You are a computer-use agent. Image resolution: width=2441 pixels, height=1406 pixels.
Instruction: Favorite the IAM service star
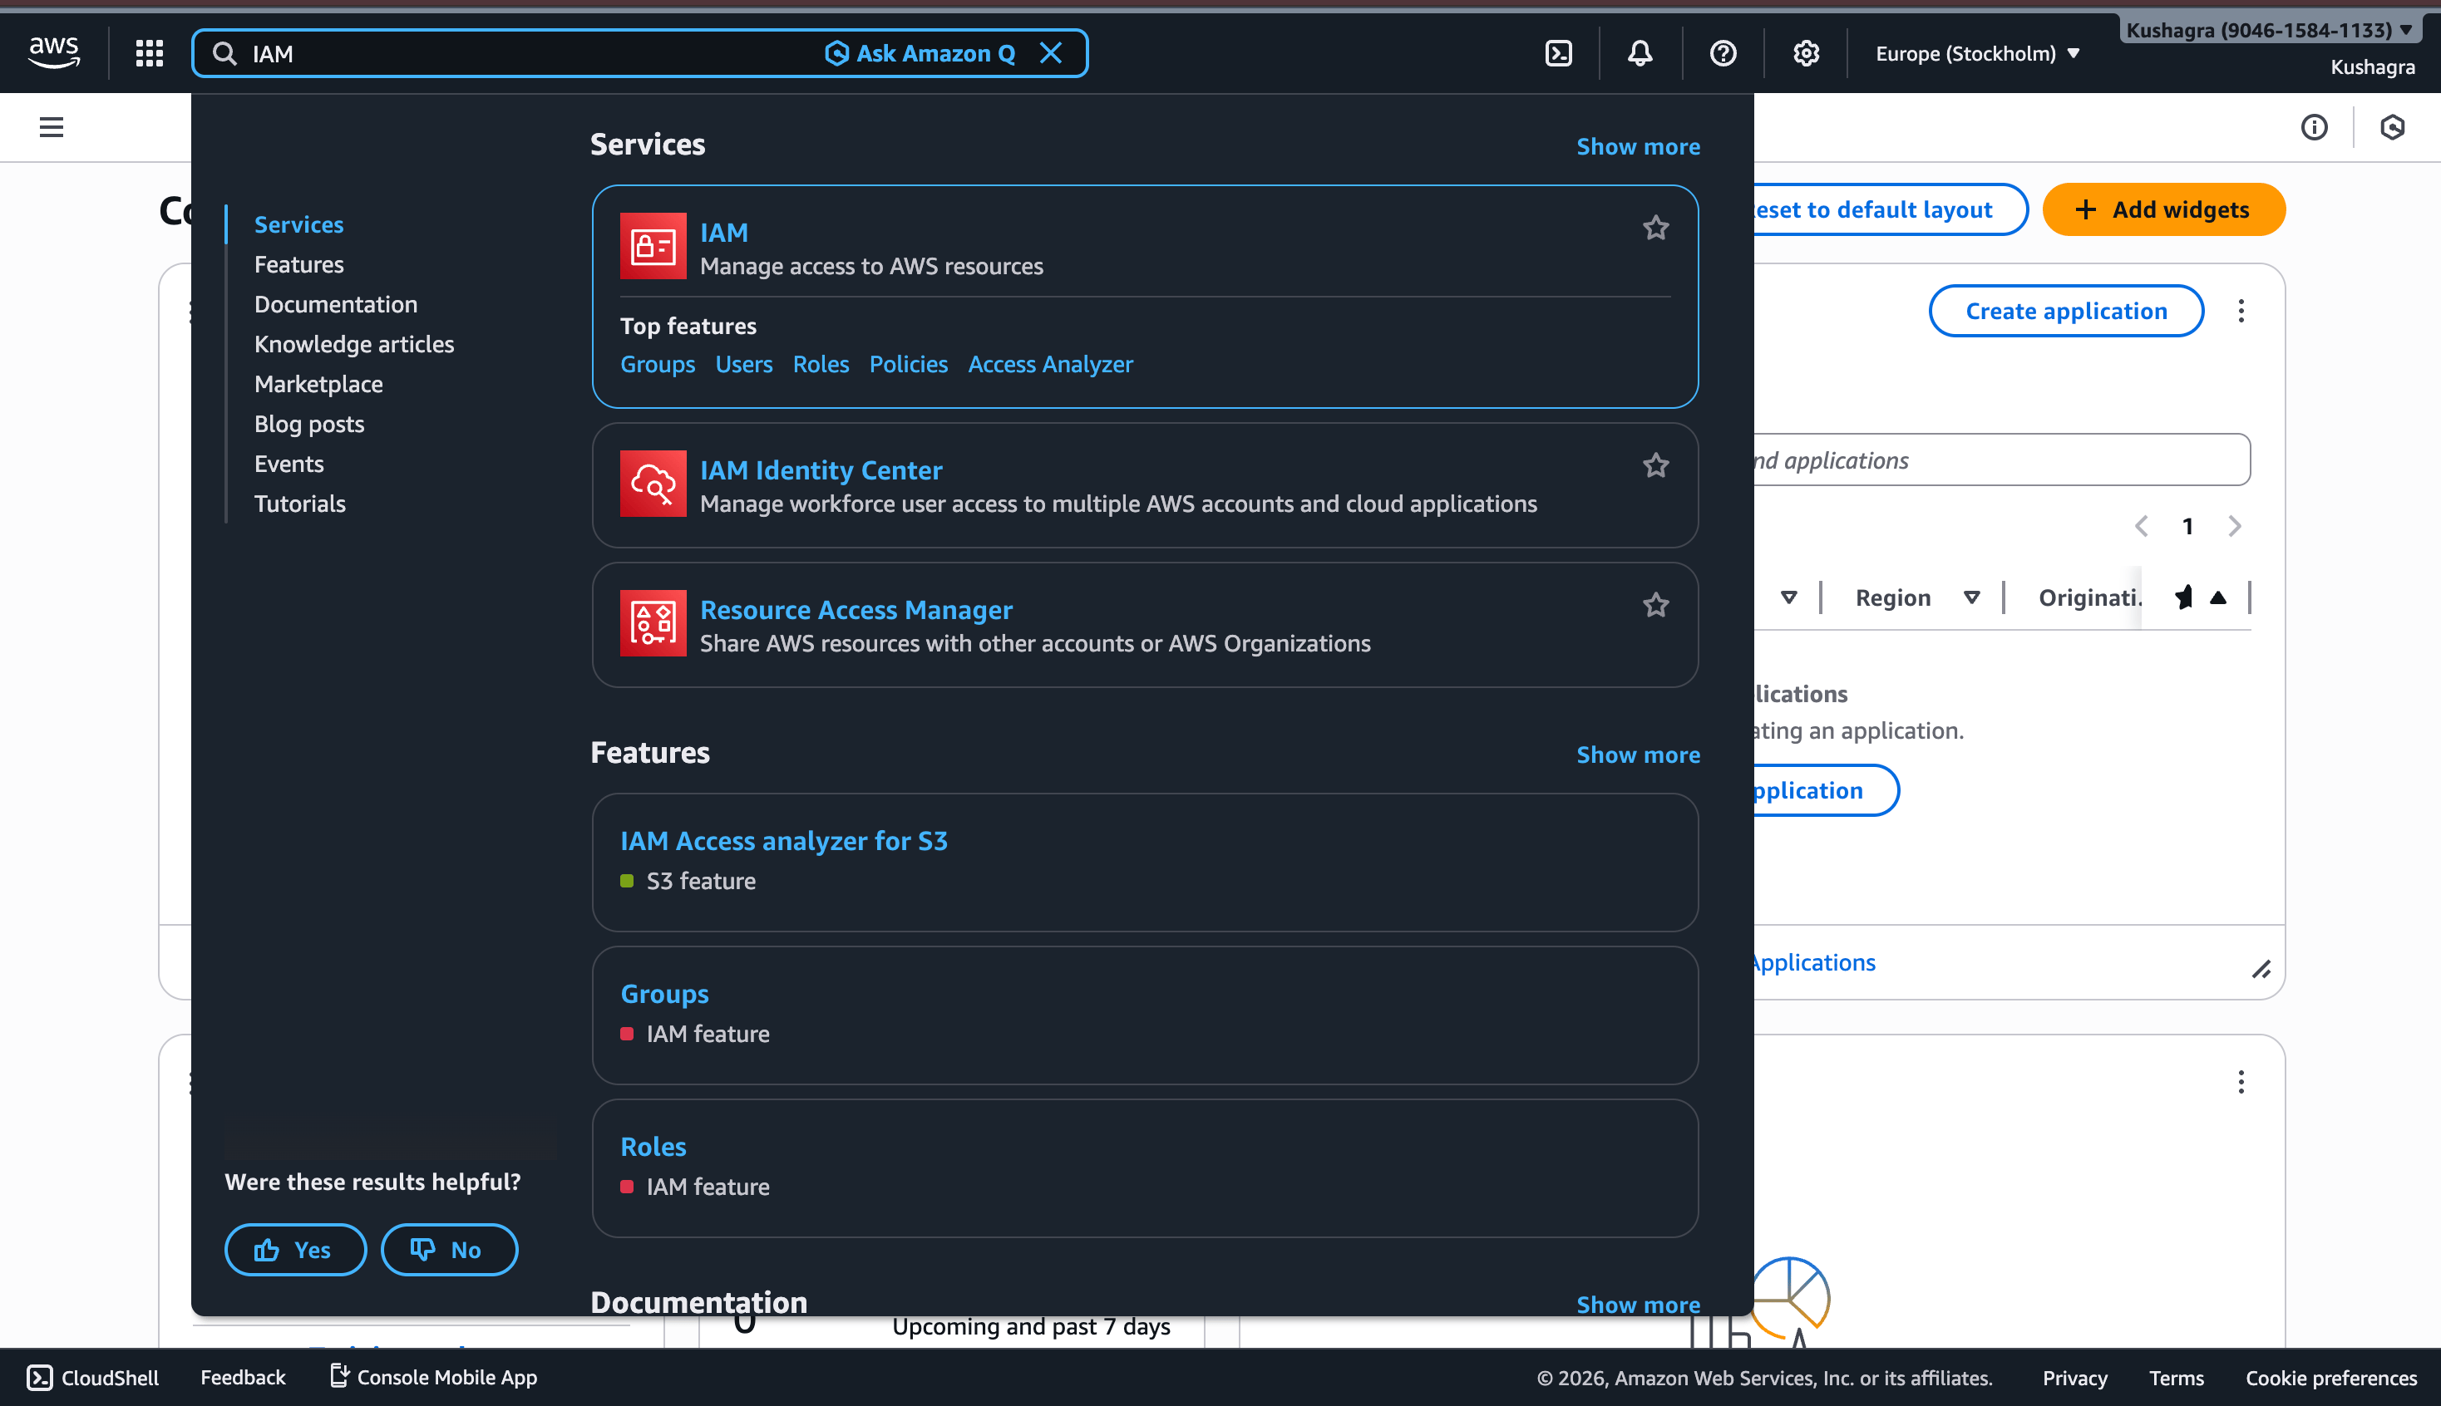[1655, 228]
